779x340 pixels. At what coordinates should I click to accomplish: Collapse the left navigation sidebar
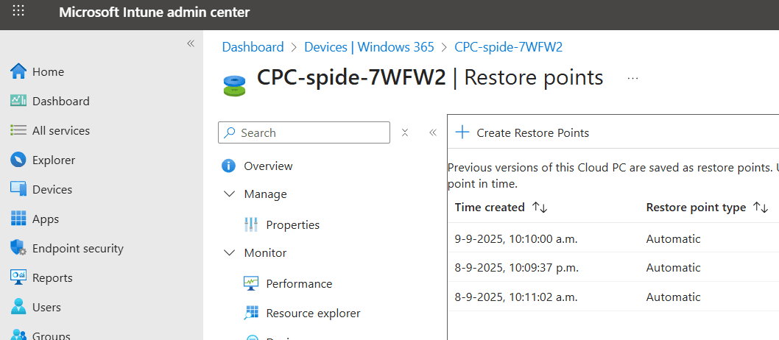click(x=191, y=43)
